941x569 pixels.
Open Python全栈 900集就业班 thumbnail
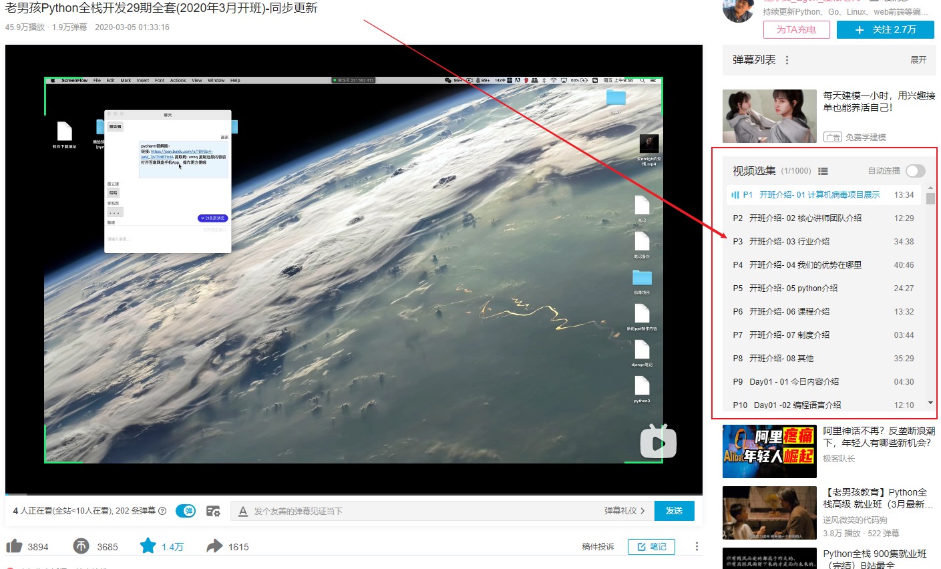point(769,558)
